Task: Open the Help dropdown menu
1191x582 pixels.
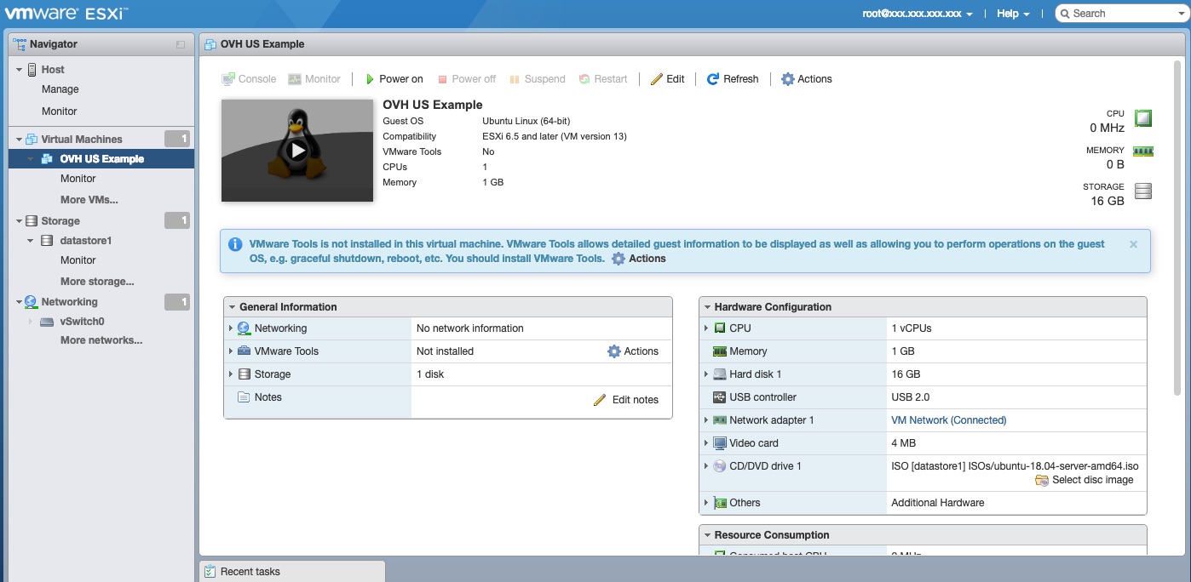Action: [1013, 14]
